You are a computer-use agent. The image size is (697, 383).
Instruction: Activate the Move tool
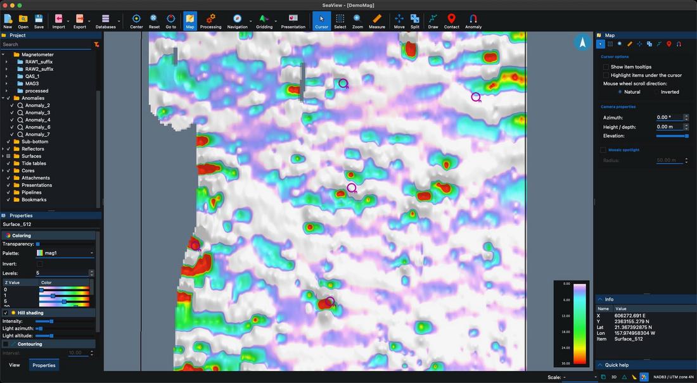(x=399, y=21)
